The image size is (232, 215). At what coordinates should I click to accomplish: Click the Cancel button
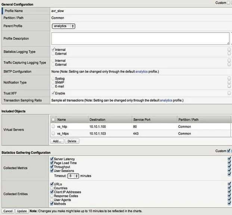tap(8, 211)
